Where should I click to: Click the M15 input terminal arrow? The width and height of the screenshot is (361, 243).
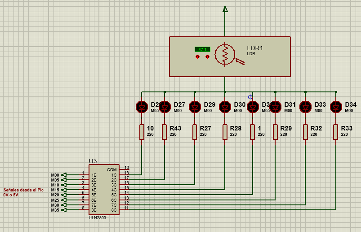coord(64,190)
